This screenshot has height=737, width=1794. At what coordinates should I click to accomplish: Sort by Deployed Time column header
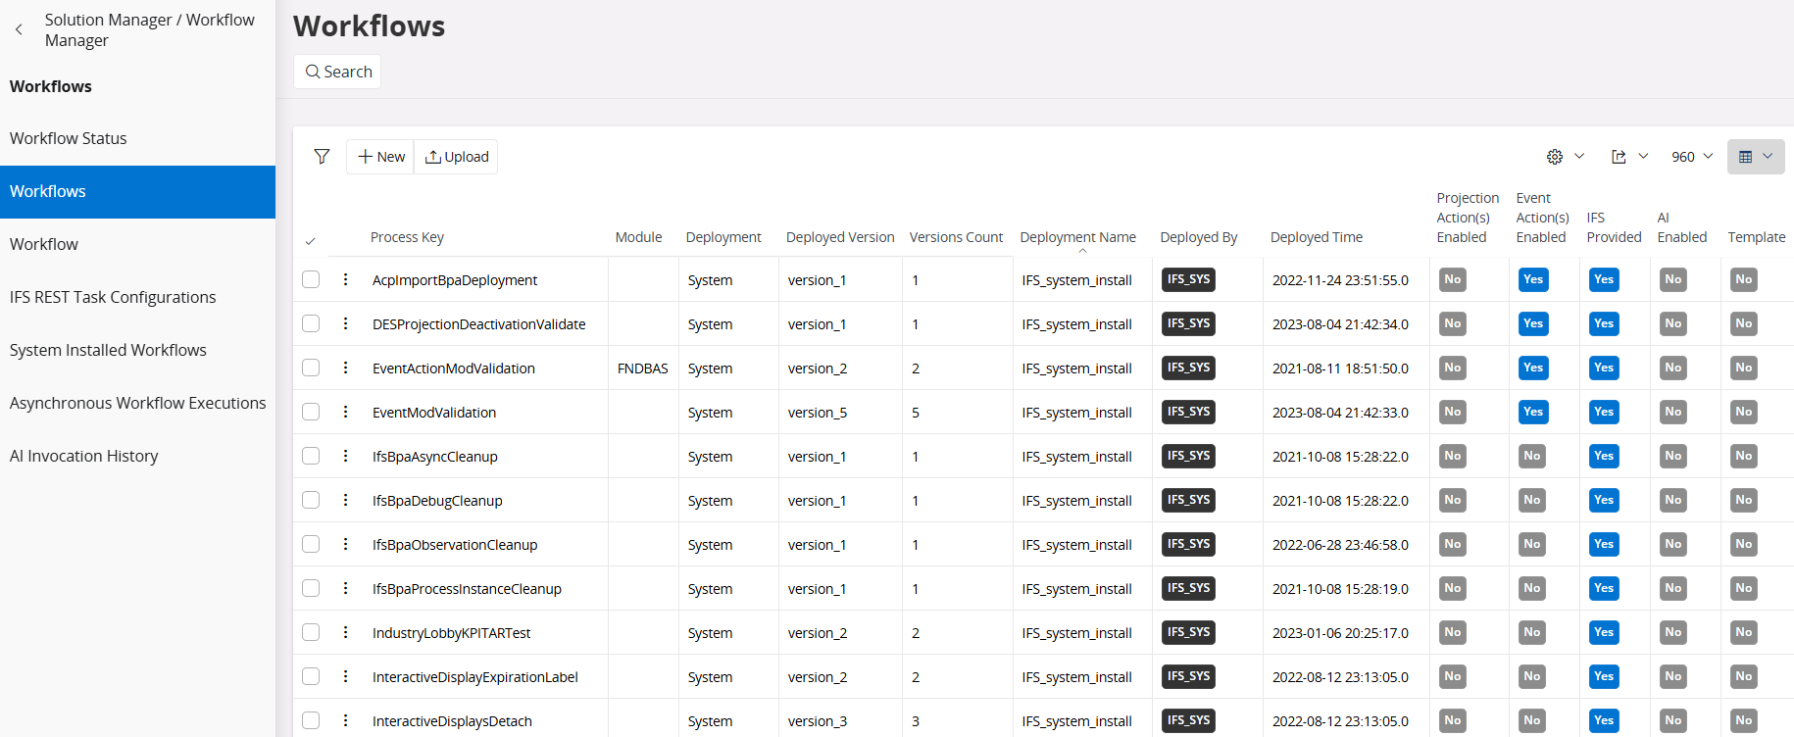pyautogui.click(x=1316, y=237)
